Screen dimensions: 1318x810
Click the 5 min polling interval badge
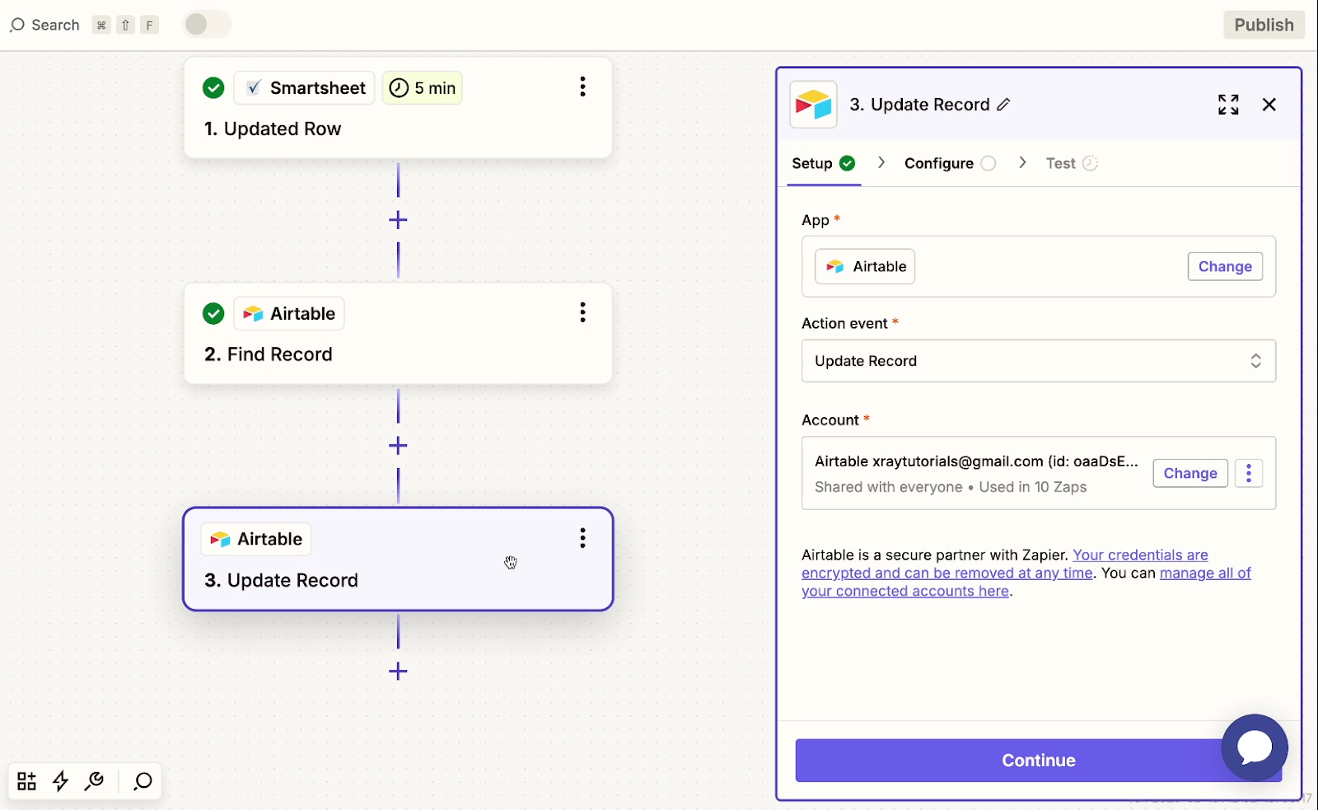(x=422, y=88)
